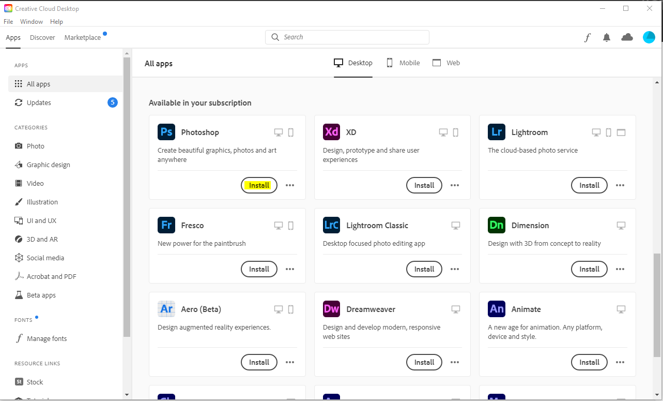Install XD
663x401 pixels.
pyautogui.click(x=424, y=185)
